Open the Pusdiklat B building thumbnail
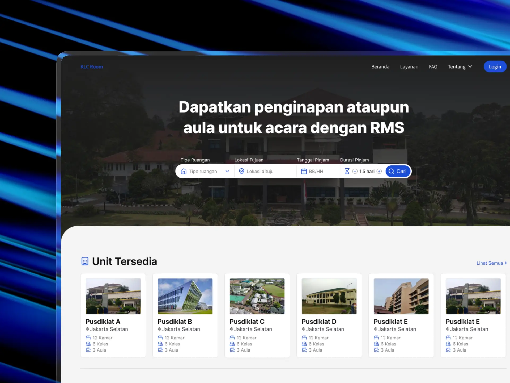Screen dimensions: 510x383 pos(185,296)
